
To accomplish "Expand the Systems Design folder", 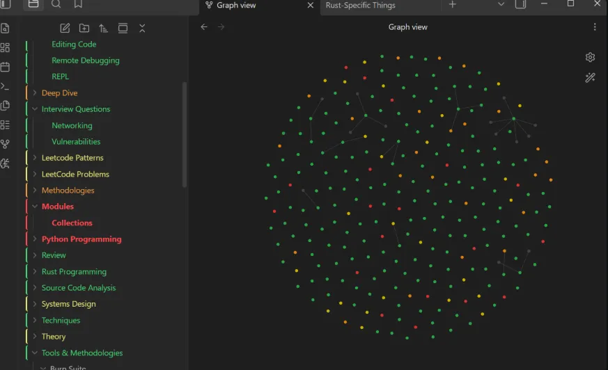I will pyautogui.click(x=35, y=304).
